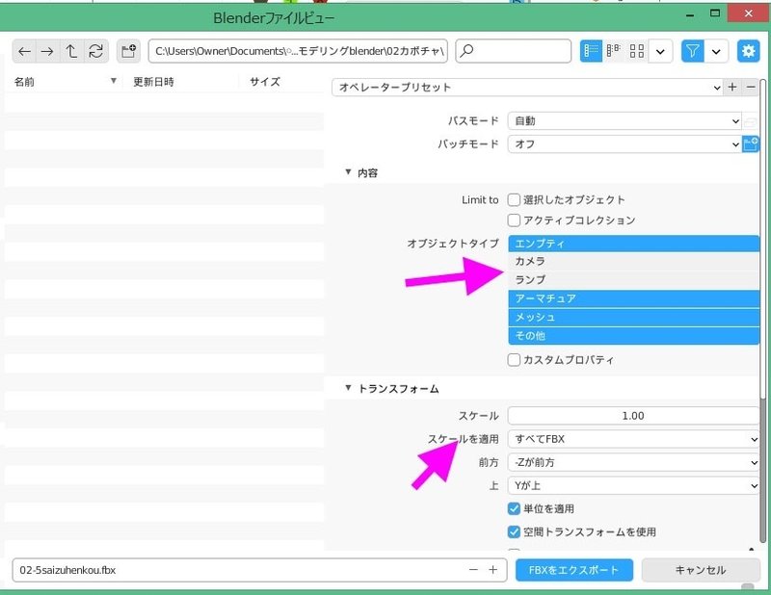This screenshot has width=771, height=595.
Task: Click the search text field
Action: (x=514, y=51)
